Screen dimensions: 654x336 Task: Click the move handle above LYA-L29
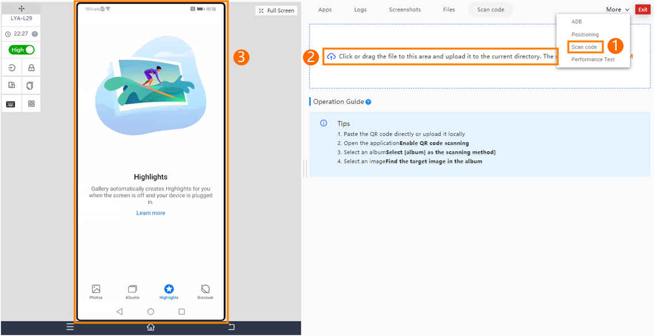22,9
